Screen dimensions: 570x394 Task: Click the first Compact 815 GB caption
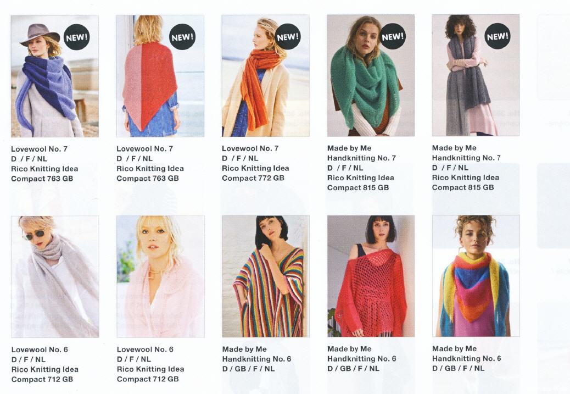pos(358,188)
